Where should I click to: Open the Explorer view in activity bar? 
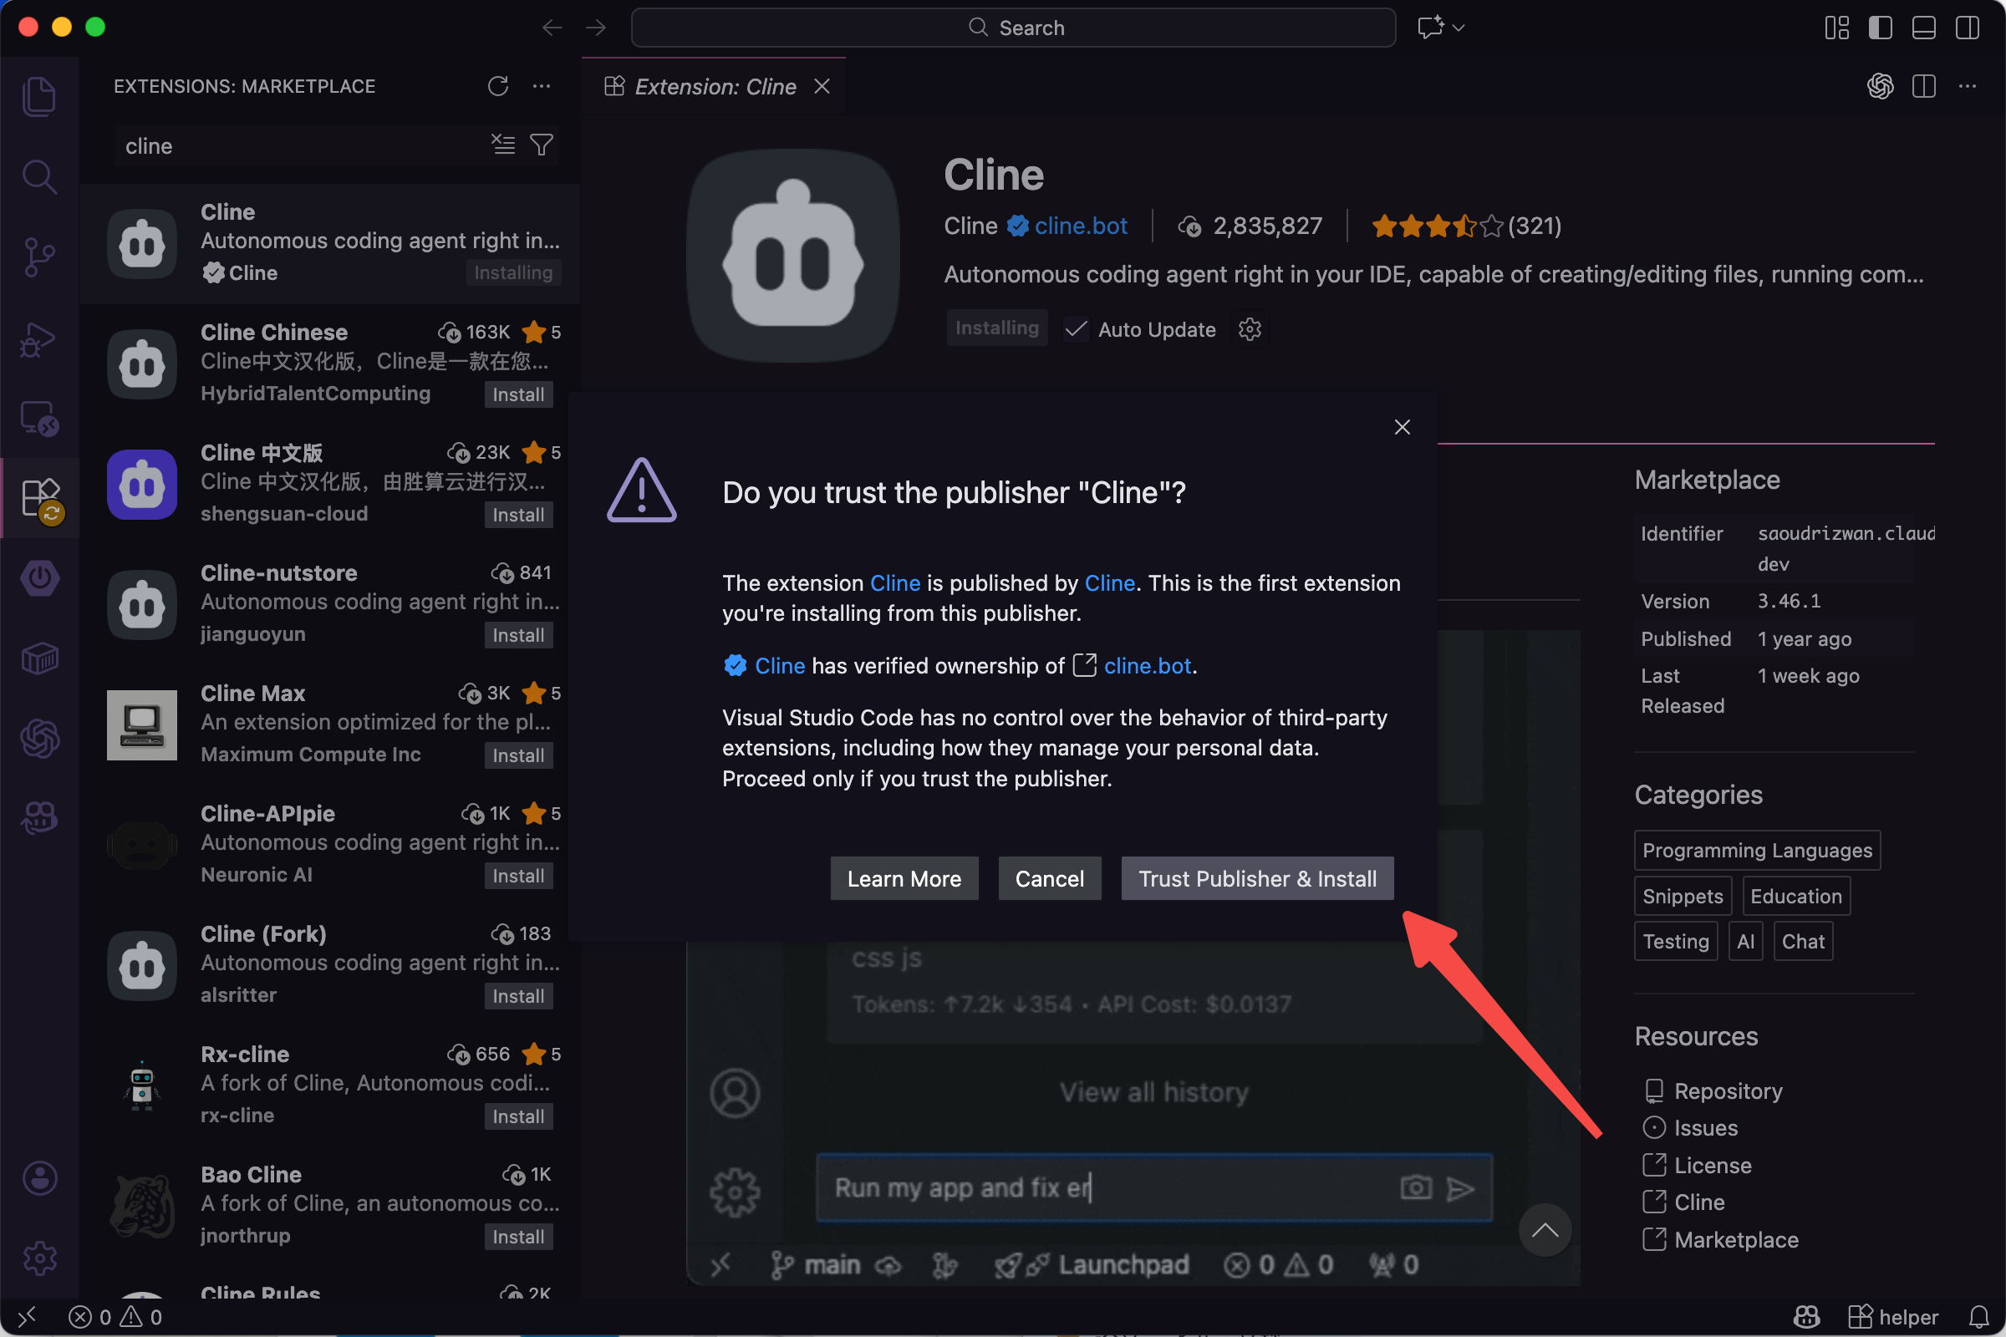click(x=39, y=96)
